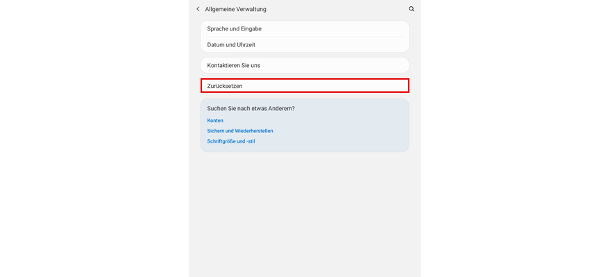Click the Allgemeine Verwaltung page title
Image resolution: width=610 pixels, height=277 pixels.
coord(236,9)
